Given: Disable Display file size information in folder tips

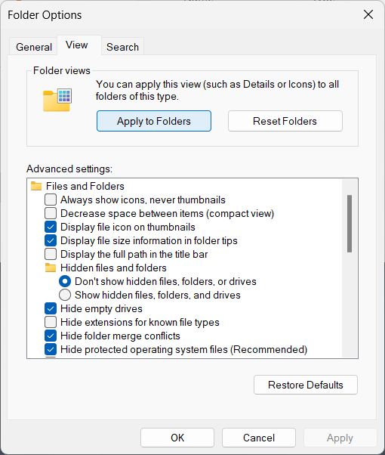Looking at the screenshot, I should pos(51,240).
